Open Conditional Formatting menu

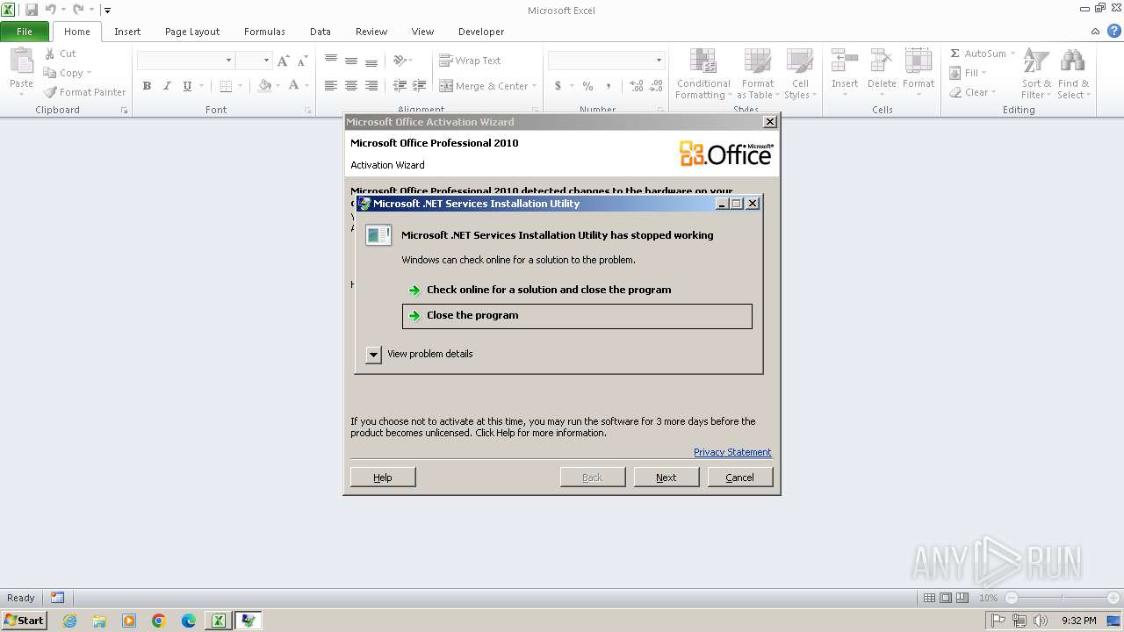pyautogui.click(x=703, y=74)
